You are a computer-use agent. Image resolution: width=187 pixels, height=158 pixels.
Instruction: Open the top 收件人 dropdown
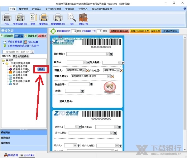[x=84, y=63]
